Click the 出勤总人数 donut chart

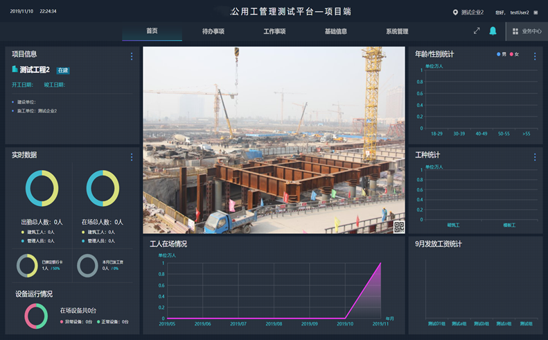[x=42, y=188]
